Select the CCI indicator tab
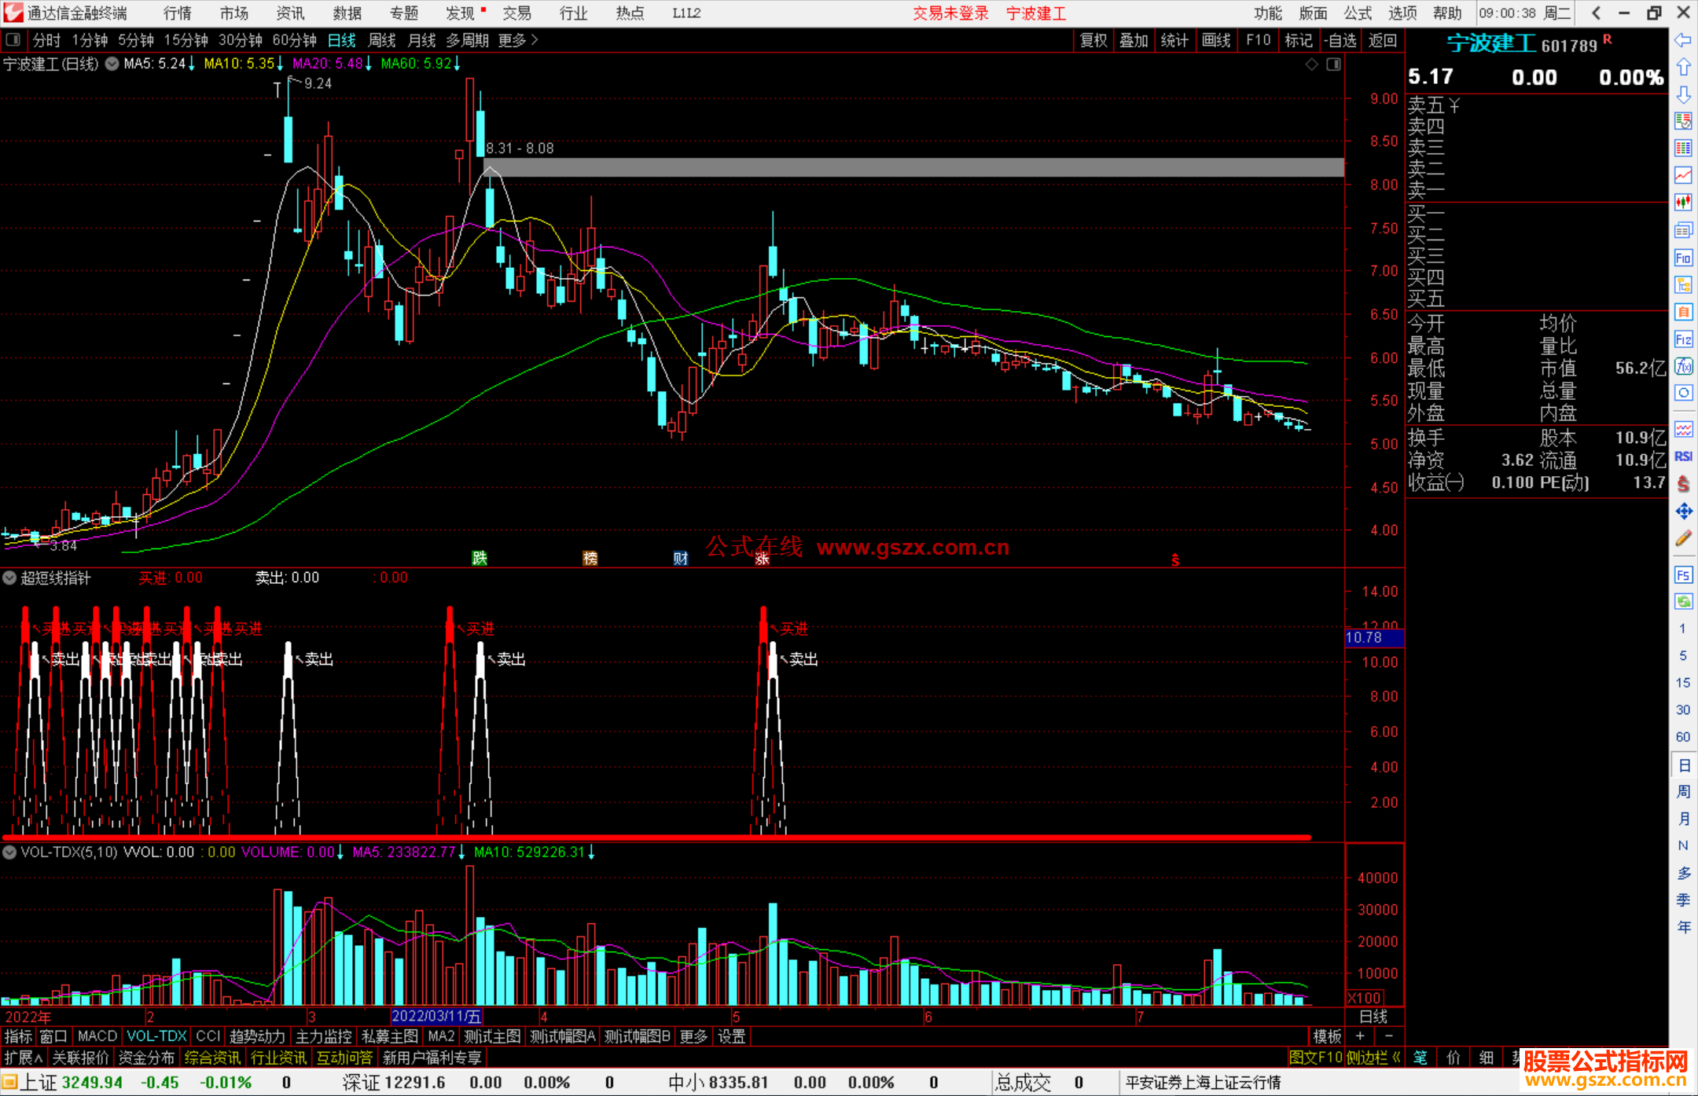Image resolution: width=1698 pixels, height=1096 pixels. click(x=208, y=1037)
